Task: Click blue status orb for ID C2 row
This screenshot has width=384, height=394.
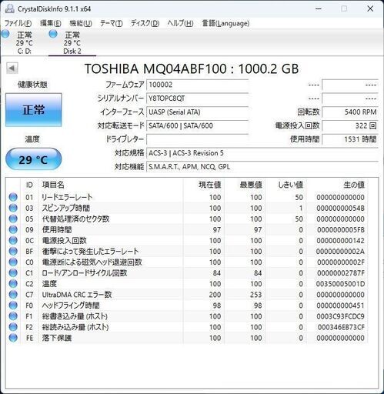Action: 13,283
